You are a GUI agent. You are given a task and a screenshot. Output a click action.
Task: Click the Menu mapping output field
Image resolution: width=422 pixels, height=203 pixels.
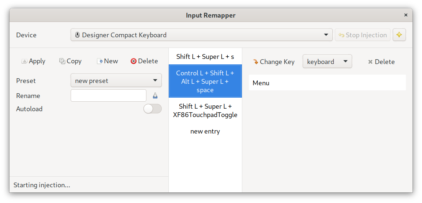[327, 83]
